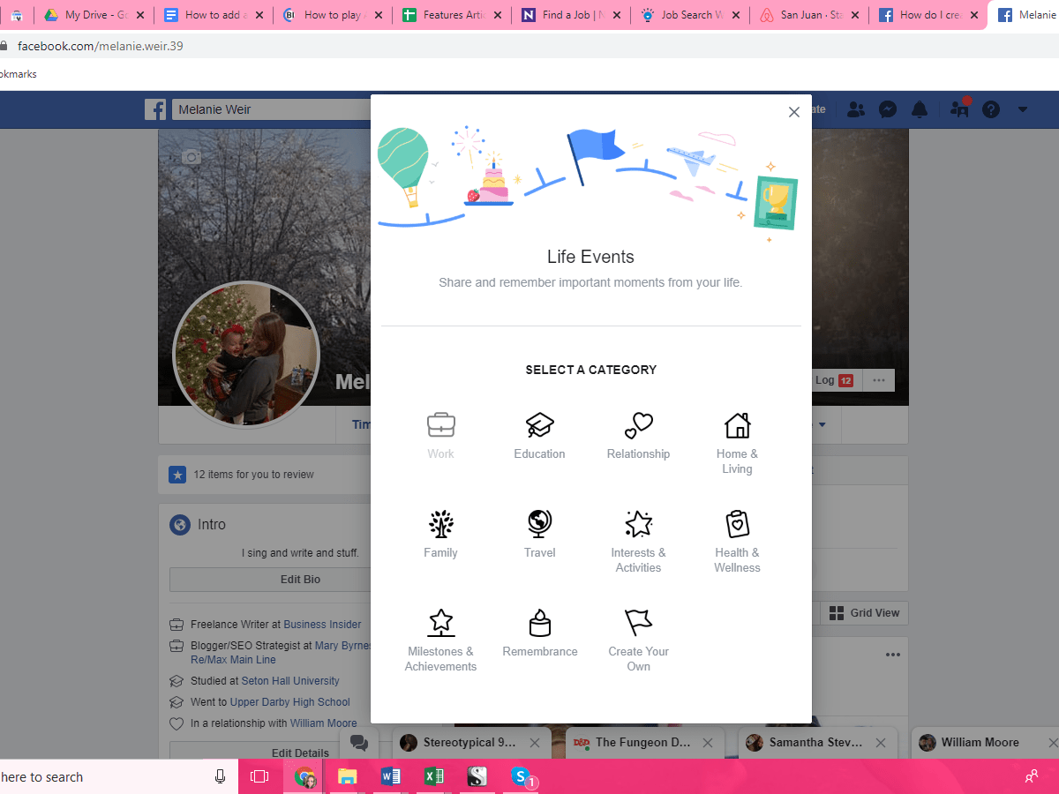Choose the Create Your Own category

pyautogui.click(x=638, y=630)
